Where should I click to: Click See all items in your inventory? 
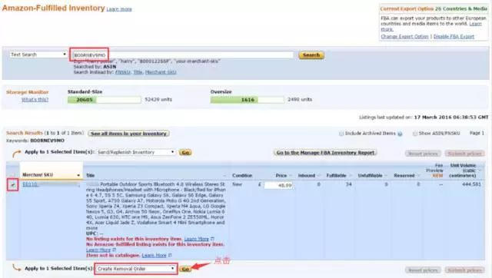click(x=128, y=134)
